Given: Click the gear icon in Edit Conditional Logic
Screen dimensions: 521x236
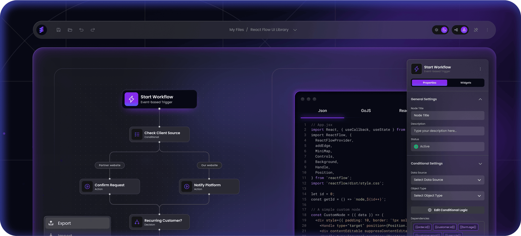Looking at the screenshot, I should (x=430, y=210).
